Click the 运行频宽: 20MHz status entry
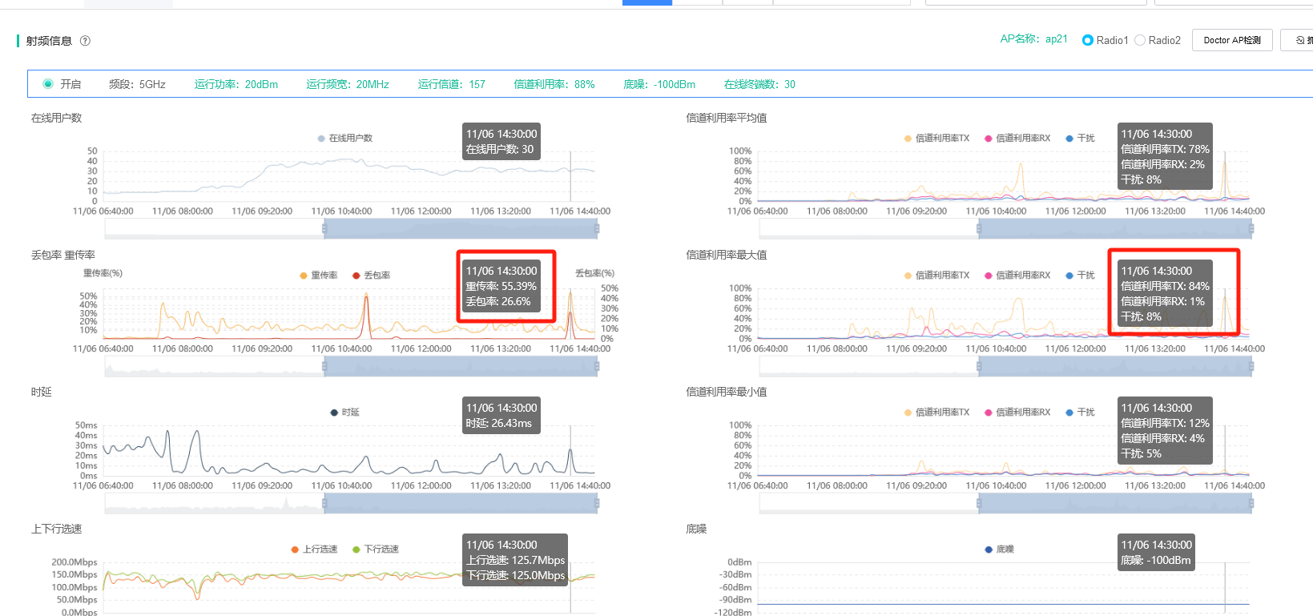 pos(348,84)
